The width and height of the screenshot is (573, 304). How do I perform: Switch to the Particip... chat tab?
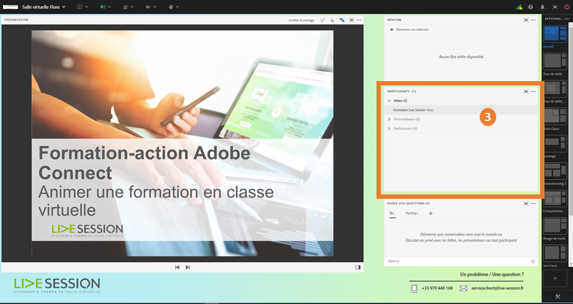[x=413, y=213]
